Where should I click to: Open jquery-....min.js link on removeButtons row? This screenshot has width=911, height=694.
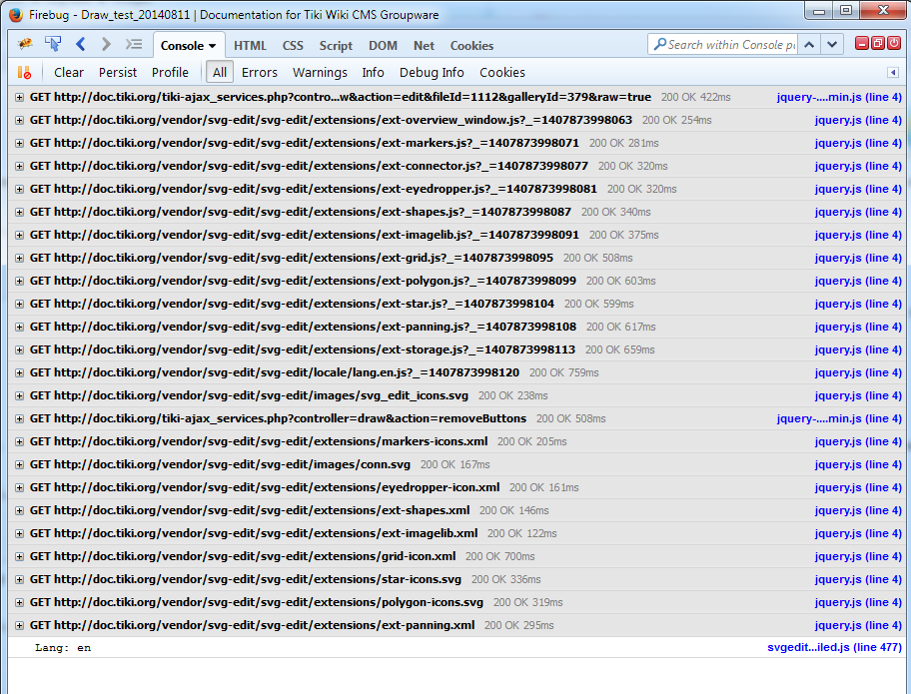(x=839, y=418)
